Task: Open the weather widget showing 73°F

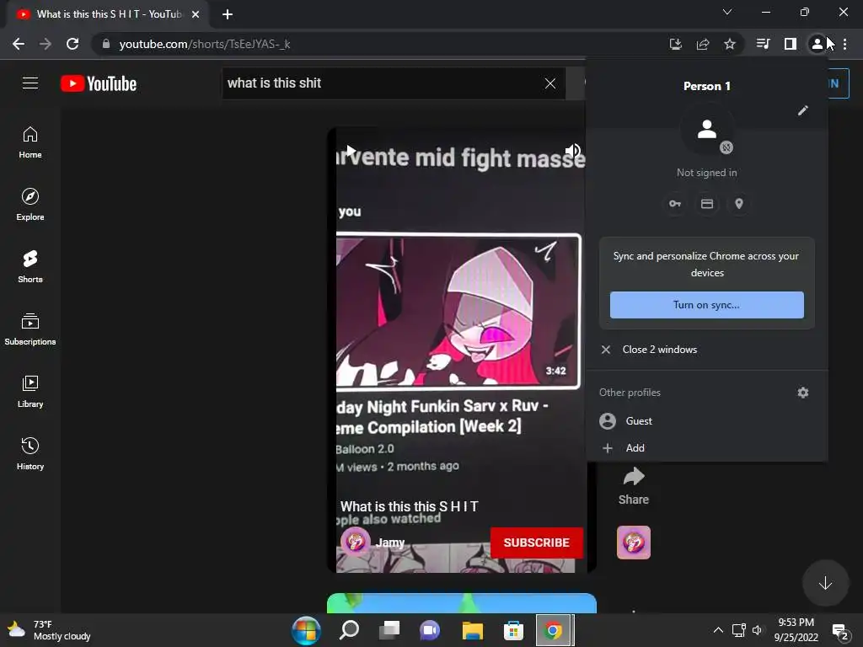Action: point(48,630)
